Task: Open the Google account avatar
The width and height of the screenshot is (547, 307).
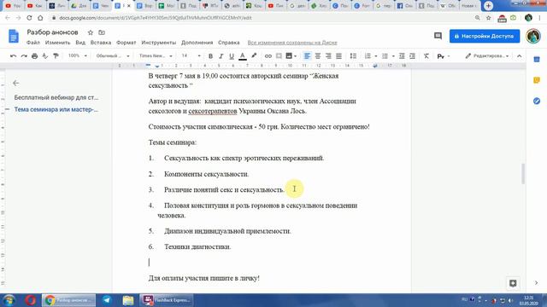Action: coord(533,36)
